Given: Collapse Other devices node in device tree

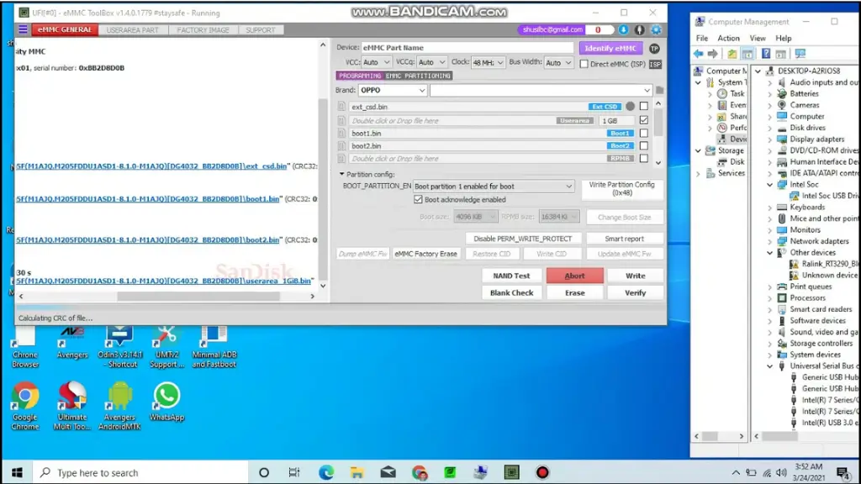Looking at the screenshot, I should click(x=769, y=253).
